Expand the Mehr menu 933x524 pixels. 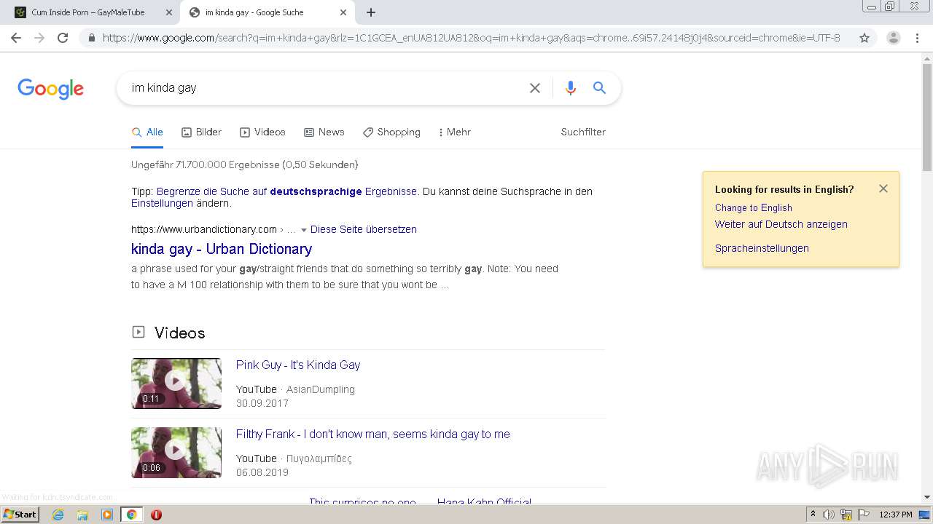pyautogui.click(x=454, y=132)
